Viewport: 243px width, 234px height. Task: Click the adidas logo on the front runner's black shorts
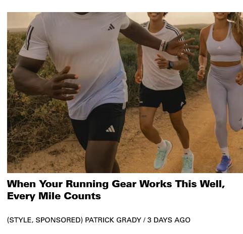coord(111,129)
